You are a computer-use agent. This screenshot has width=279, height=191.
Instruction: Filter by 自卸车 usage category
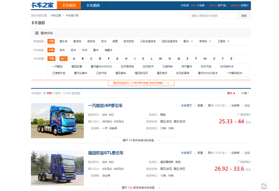pos(91,41)
